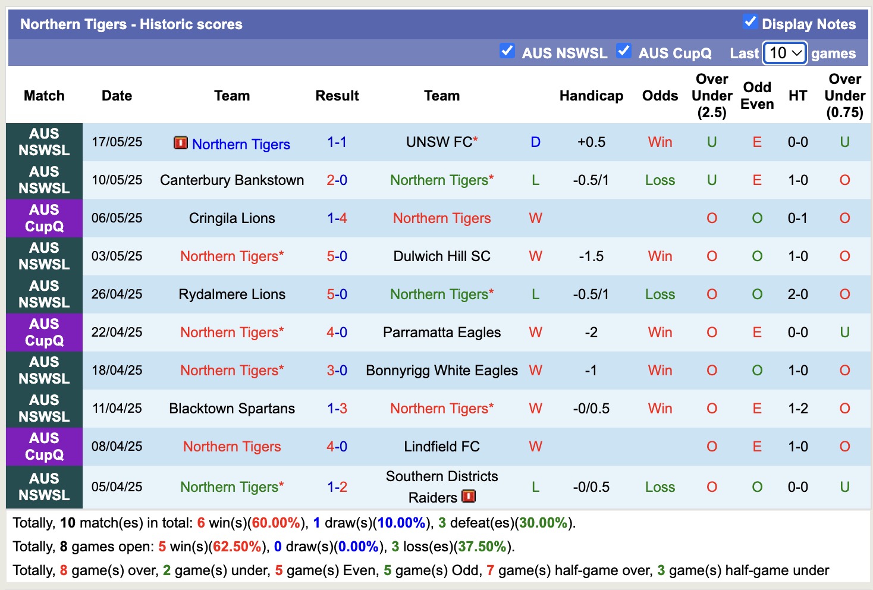Open Blacktown Spartans team link

(x=232, y=409)
